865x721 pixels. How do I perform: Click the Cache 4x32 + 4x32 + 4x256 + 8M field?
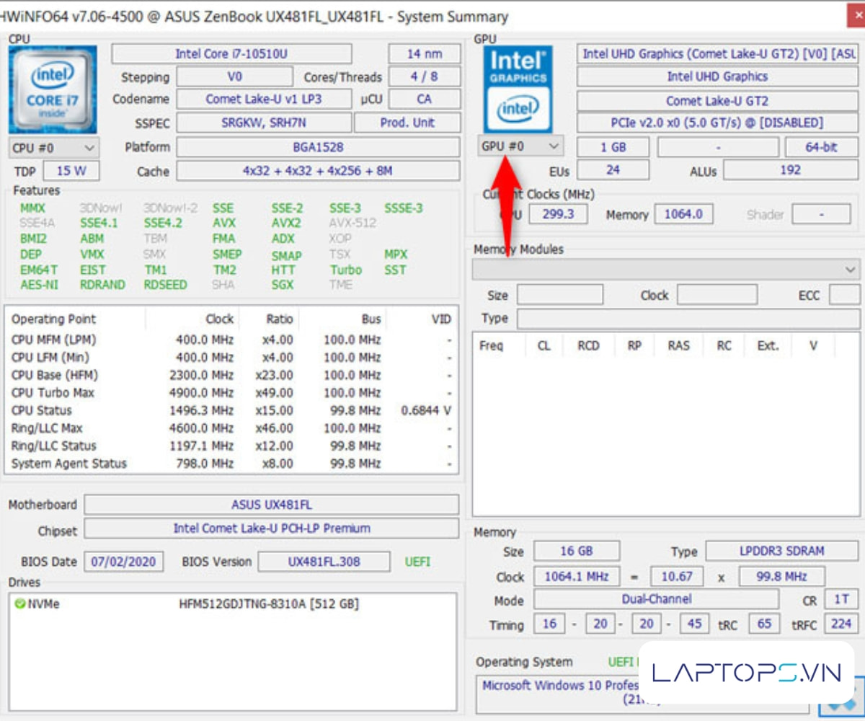click(x=318, y=172)
